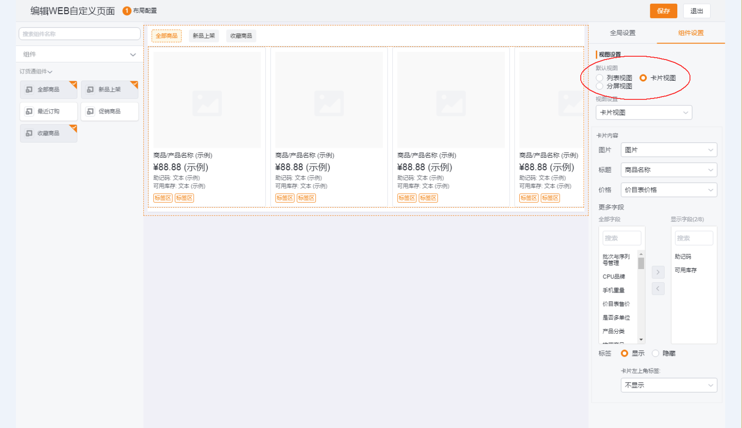
Task: Click the 新品上架 component icon in sidebar
Action: point(90,90)
